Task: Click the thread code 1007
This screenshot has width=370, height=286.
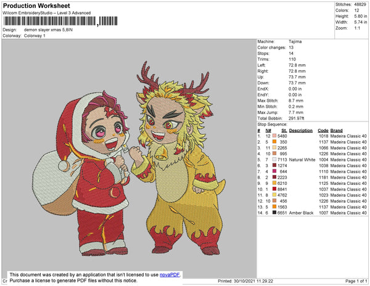Action: [324, 213]
